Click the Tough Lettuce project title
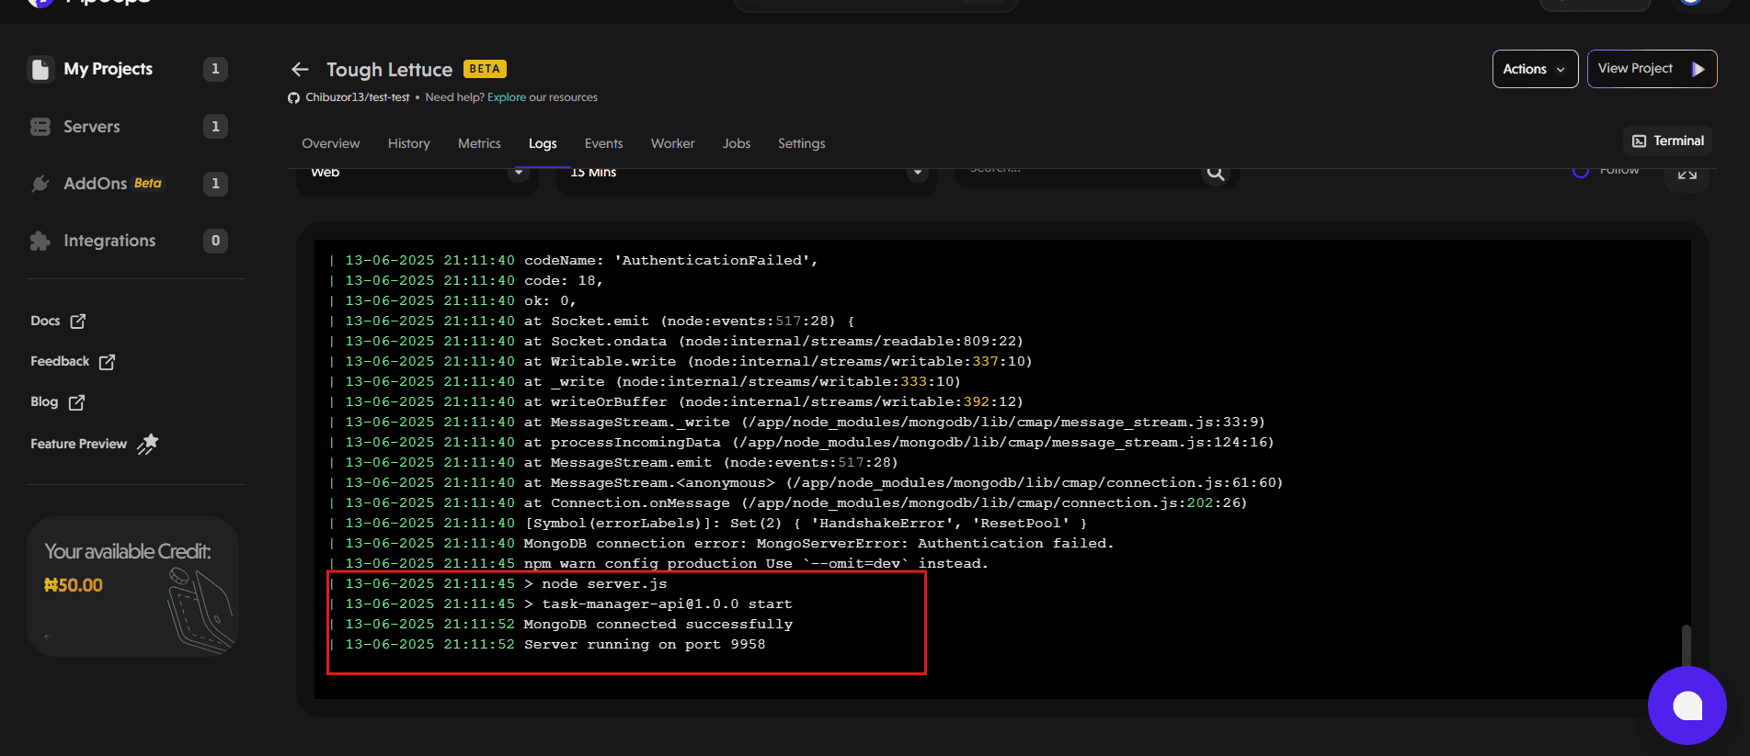Image resolution: width=1750 pixels, height=756 pixels. [x=389, y=69]
